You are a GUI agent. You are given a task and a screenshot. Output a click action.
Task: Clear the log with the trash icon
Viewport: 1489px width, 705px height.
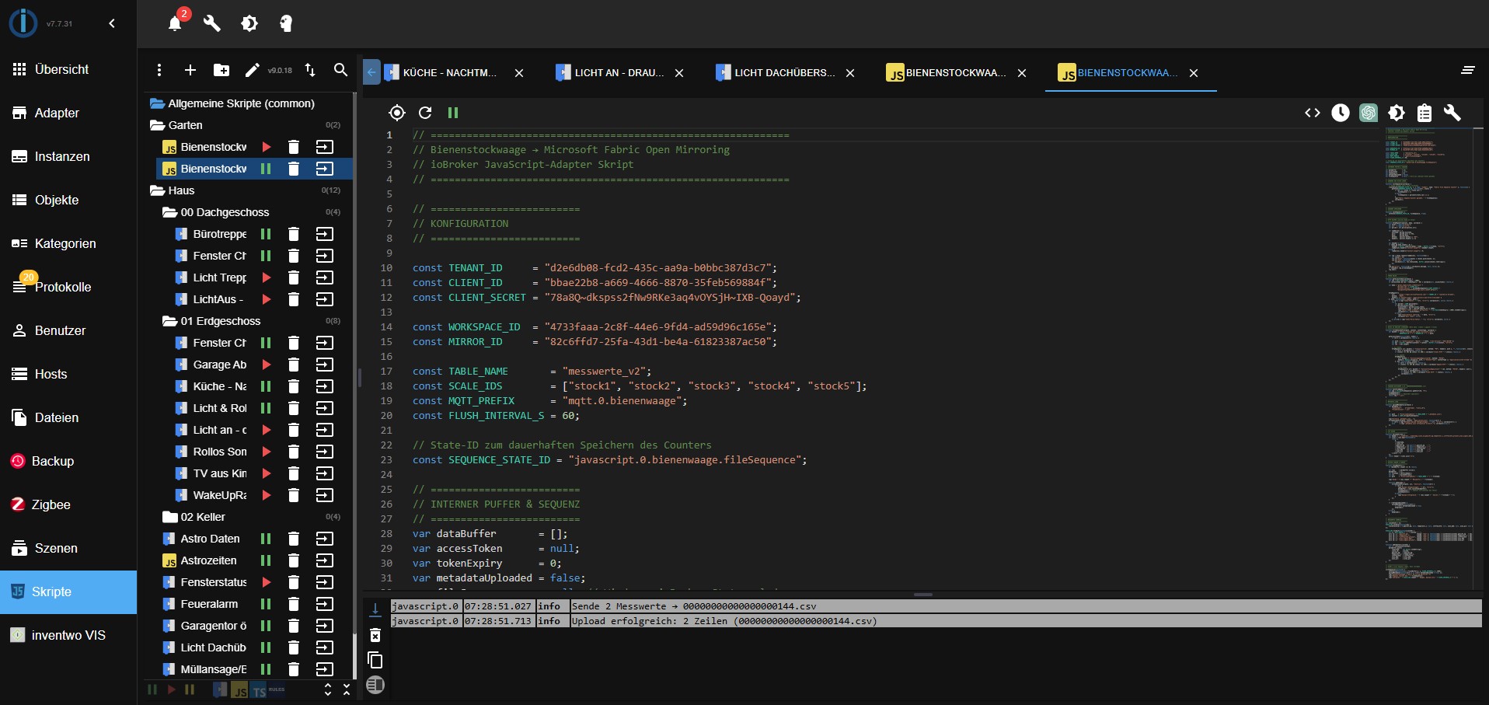[x=376, y=636]
